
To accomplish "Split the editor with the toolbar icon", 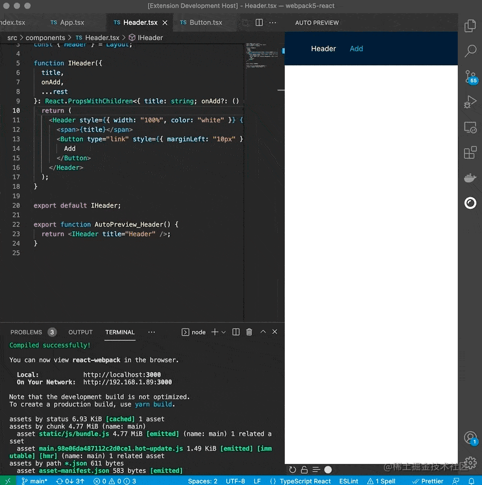I will [258, 23].
